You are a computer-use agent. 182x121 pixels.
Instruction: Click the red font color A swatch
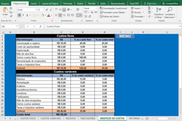pos(49,15)
